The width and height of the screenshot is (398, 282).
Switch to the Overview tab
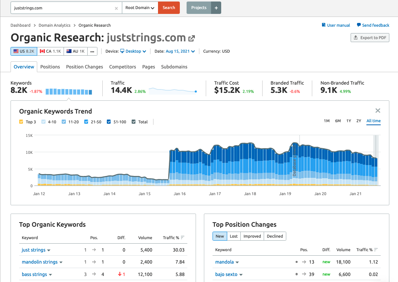[24, 67]
